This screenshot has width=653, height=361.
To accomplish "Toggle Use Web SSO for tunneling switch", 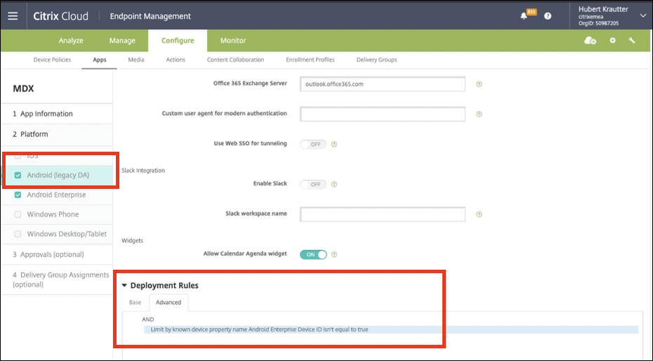I will point(313,144).
